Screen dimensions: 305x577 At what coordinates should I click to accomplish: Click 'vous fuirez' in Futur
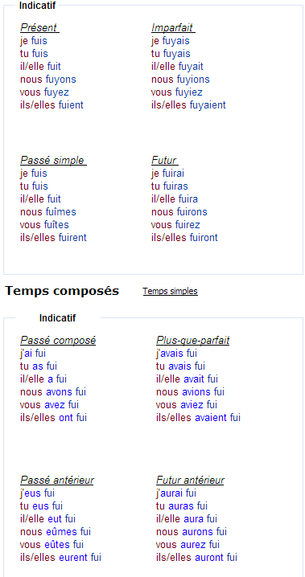pyautogui.click(x=175, y=224)
